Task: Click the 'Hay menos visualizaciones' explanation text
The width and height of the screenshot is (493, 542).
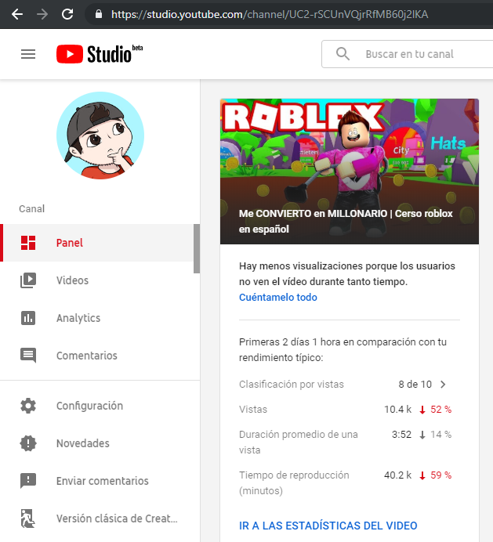Action: click(347, 274)
